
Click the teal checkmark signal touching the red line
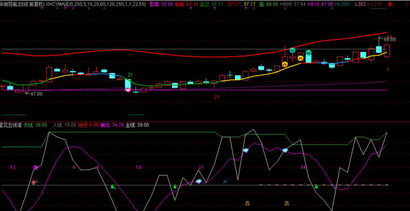(292, 50)
